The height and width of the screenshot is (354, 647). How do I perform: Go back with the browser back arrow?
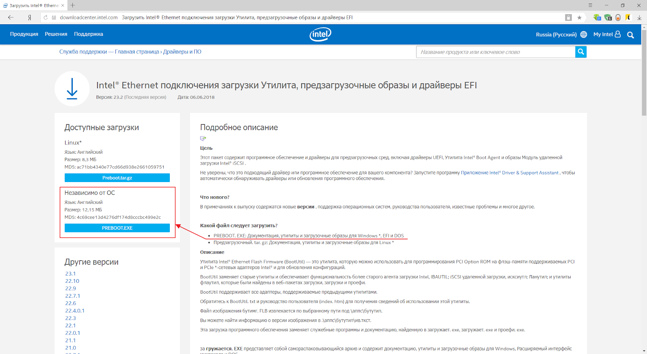11,17
